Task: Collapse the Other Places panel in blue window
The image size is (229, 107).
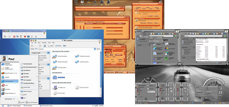Action: [48, 64]
